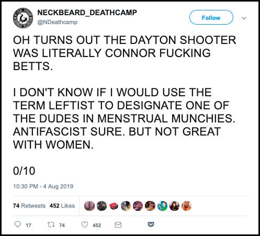Click the Pocket save icon
This screenshot has width=260, height=236.
tap(151, 224)
